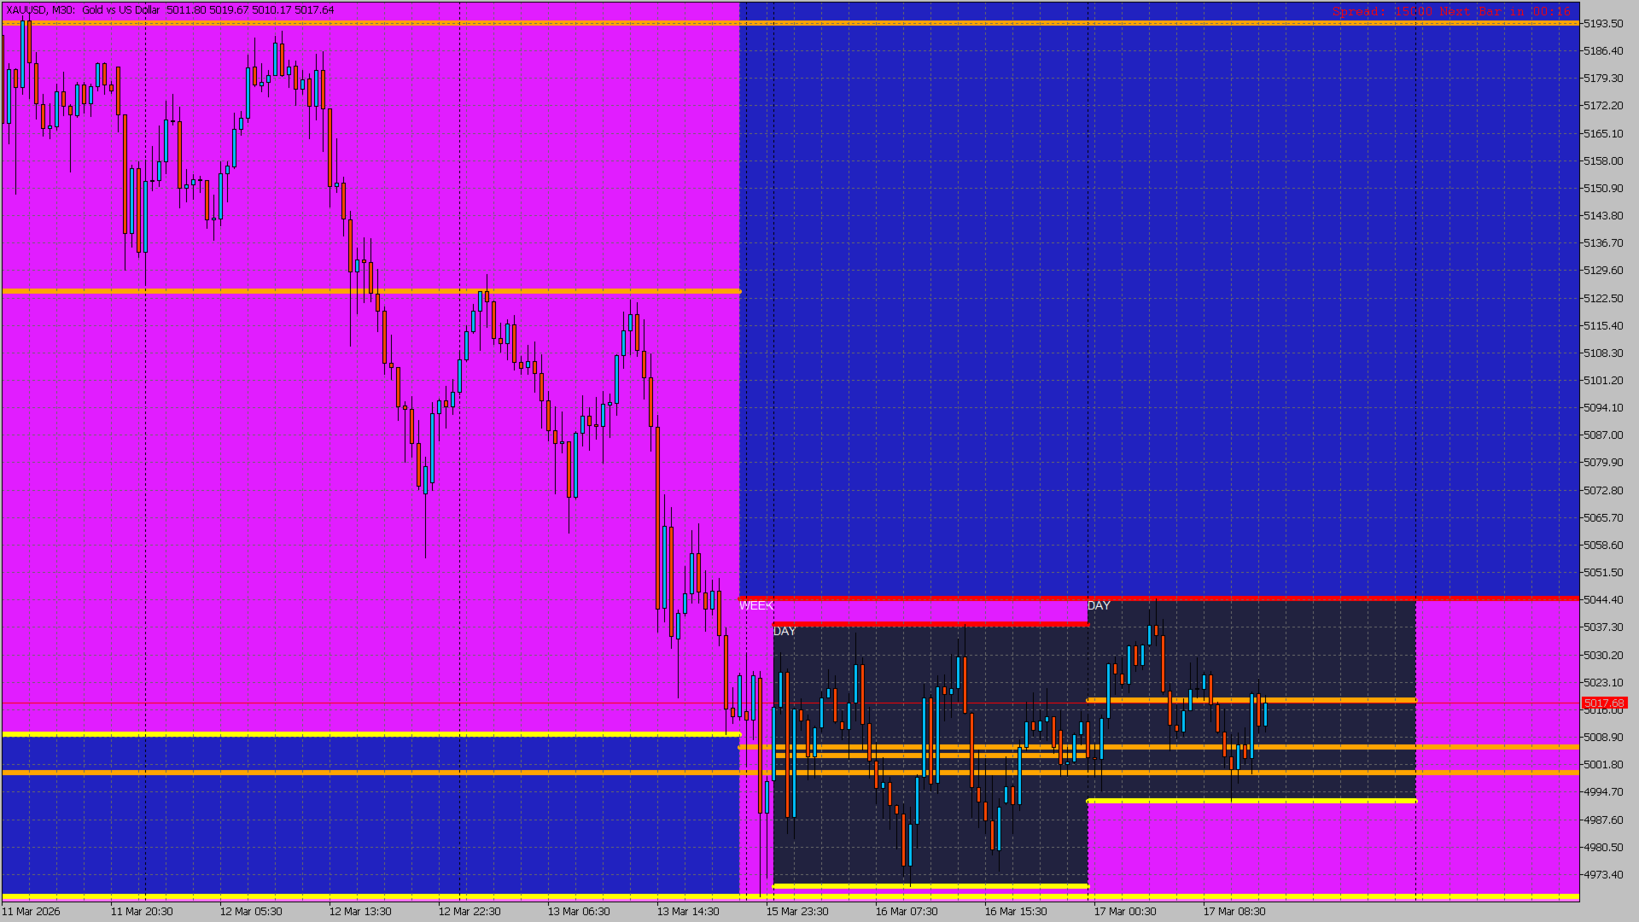Click the 4973.40 price scale label

pos(1602,875)
